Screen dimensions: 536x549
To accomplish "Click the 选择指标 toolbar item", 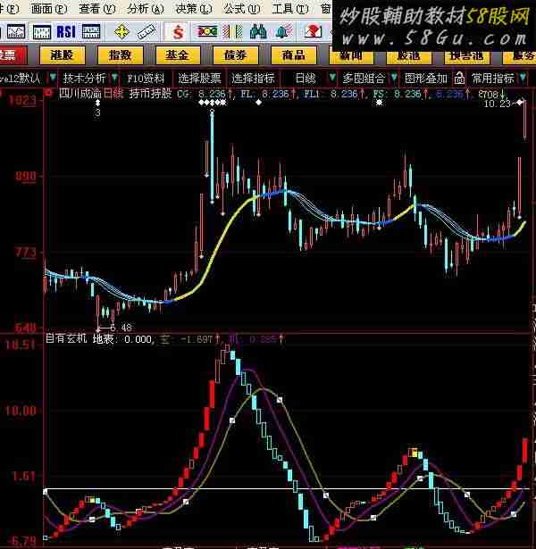I will (x=252, y=78).
